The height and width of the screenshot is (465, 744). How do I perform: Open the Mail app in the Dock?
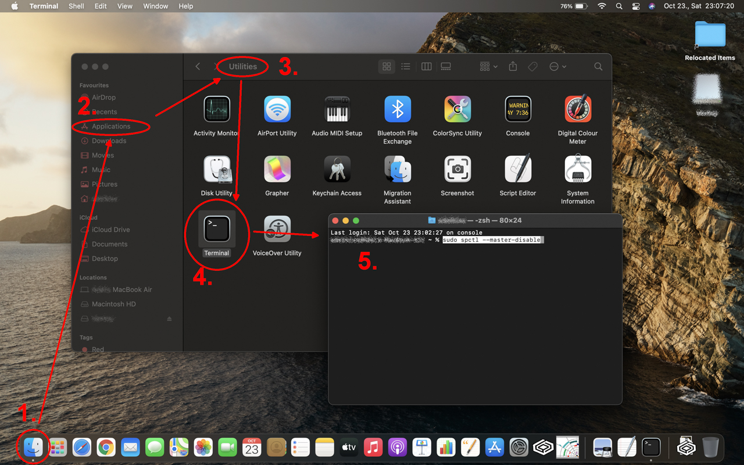click(130, 447)
